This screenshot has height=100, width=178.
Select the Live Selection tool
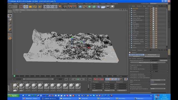tap(21, 7)
